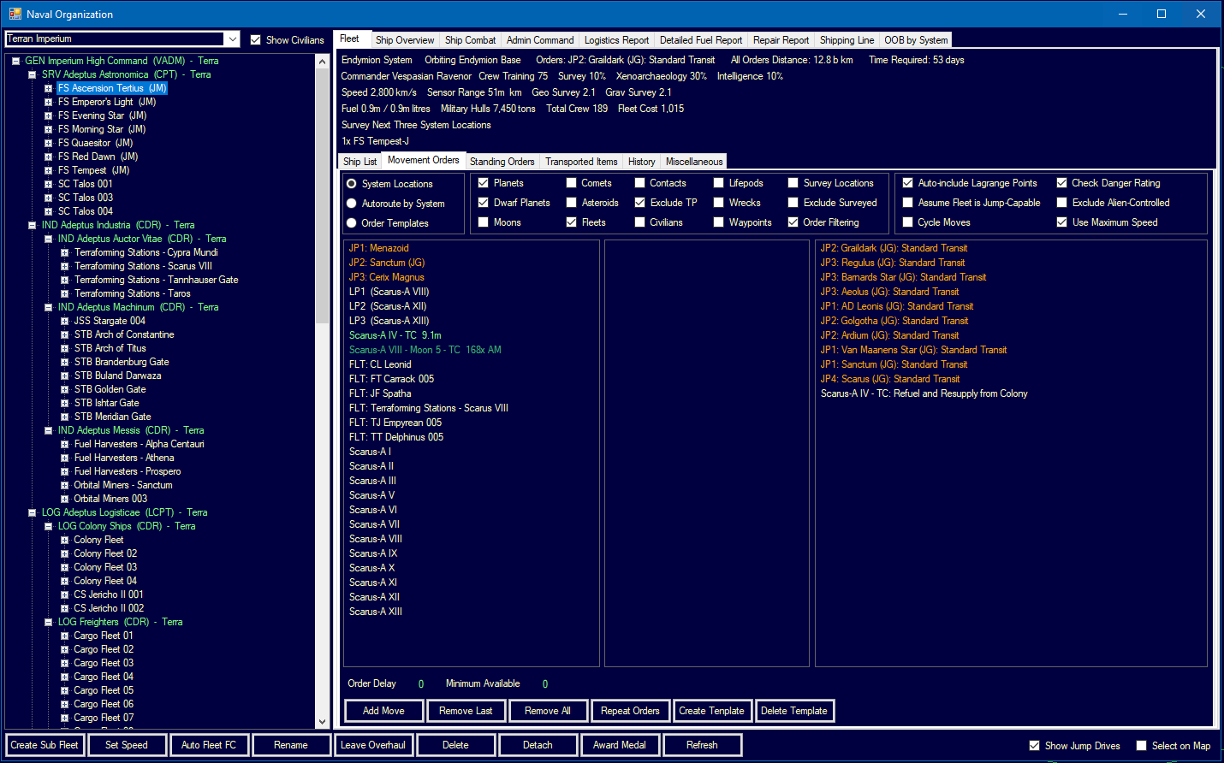Collapse the IND Adeptus Machinum node
1224x763 pixels.
48,307
